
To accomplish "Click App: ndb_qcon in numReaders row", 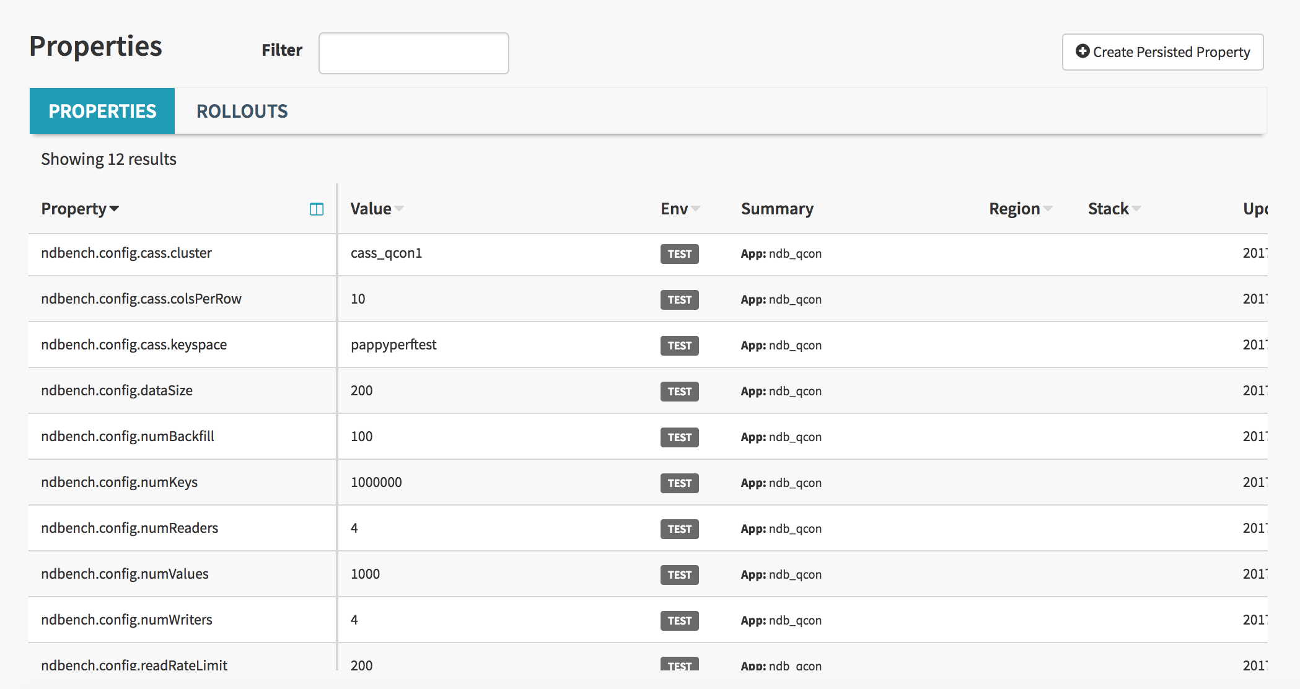I will pos(781,529).
